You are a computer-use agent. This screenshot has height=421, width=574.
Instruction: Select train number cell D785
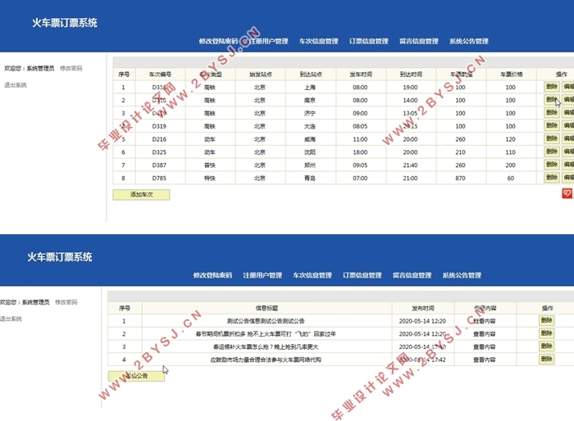pyautogui.click(x=159, y=178)
